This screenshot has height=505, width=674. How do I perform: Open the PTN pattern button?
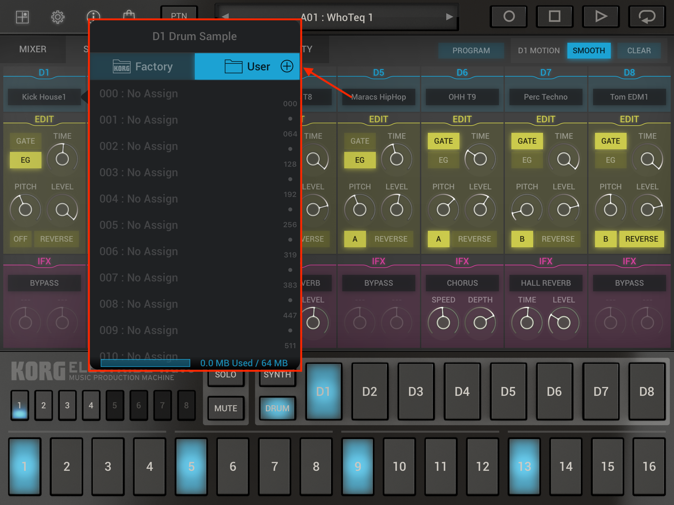[179, 14]
